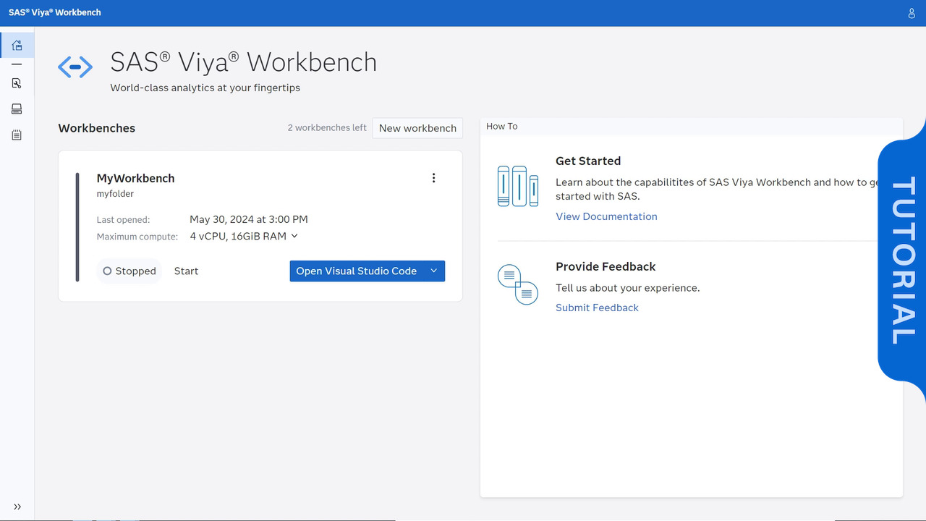This screenshot has width=926, height=521.
Task: Click New workbench button
Action: pyautogui.click(x=417, y=128)
